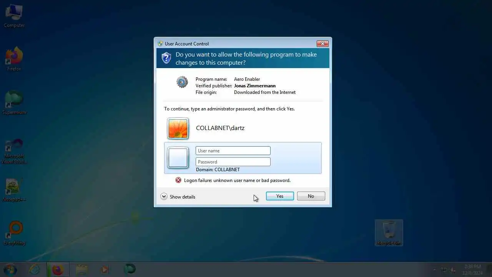The image size is (492, 277).
Task: Click the red logon failure error icon
Action: point(178,180)
